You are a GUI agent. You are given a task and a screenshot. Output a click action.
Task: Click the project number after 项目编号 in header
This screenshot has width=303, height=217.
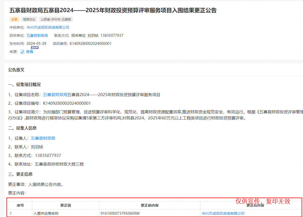pos(91,44)
